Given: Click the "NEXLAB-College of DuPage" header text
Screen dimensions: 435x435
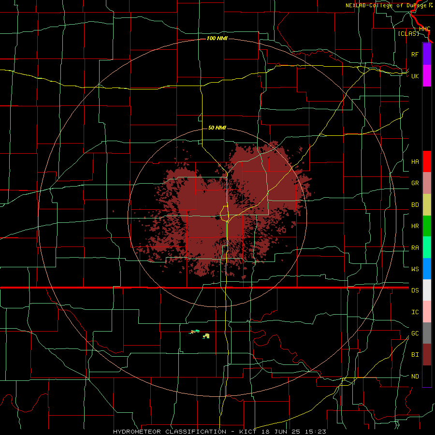Looking at the screenshot, I should tap(387, 5).
